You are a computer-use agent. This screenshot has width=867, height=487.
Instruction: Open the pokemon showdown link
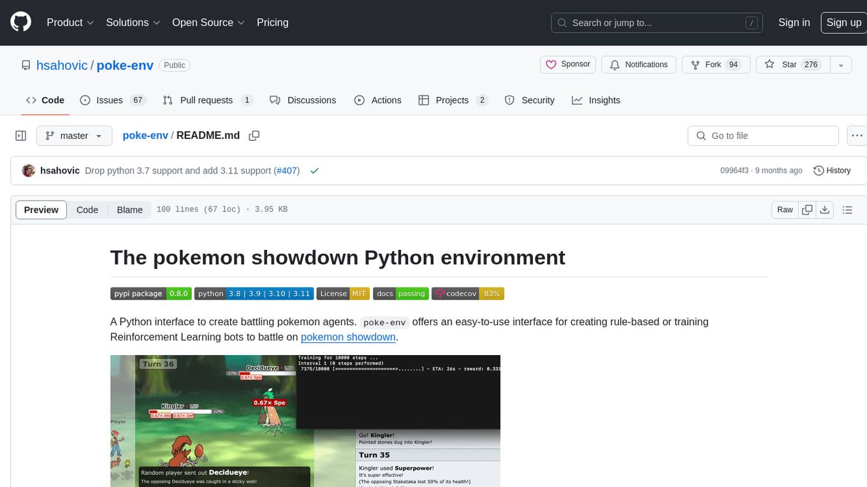pyautogui.click(x=348, y=337)
